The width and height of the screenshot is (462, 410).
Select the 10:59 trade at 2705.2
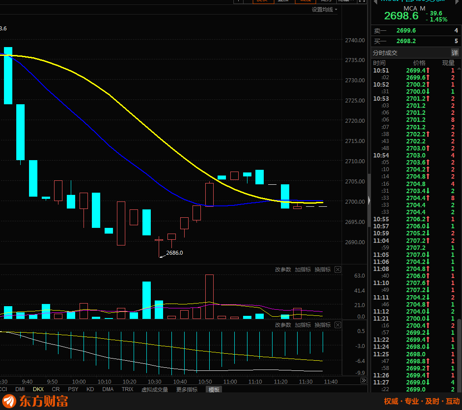pyautogui.click(x=414, y=233)
